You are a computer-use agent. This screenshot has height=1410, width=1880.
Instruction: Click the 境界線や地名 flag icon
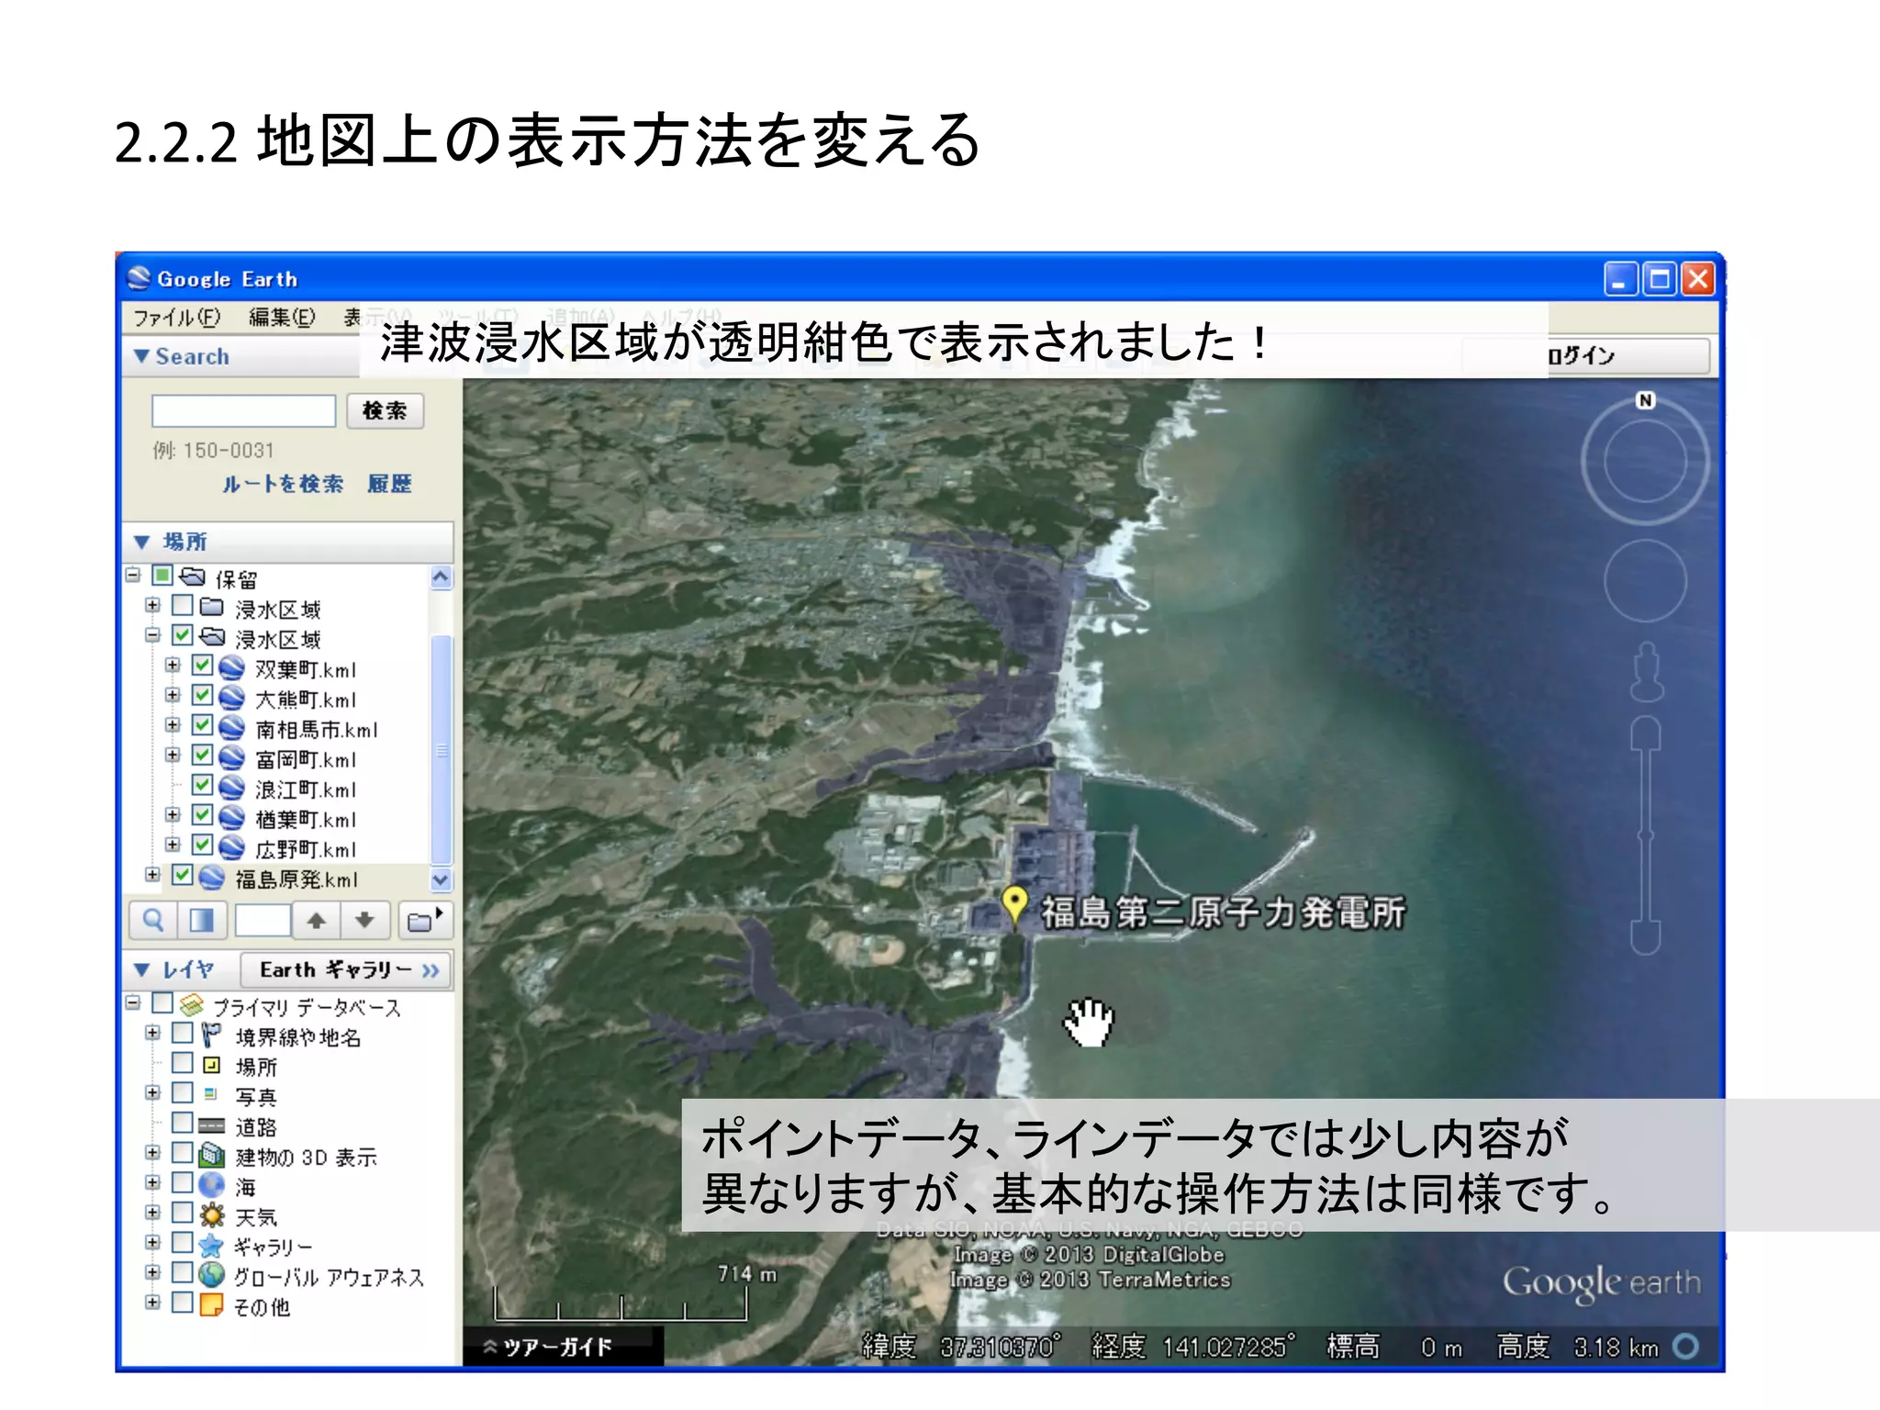coord(211,1035)
